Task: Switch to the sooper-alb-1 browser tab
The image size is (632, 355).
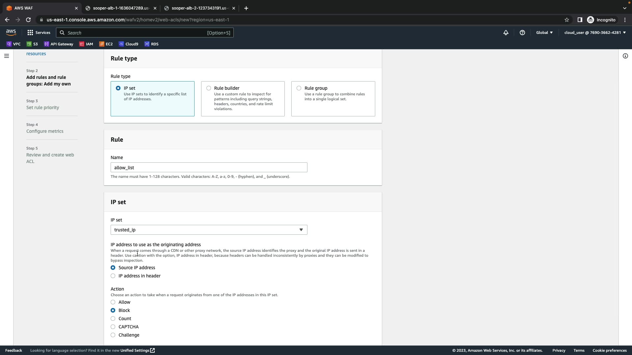Action: click(x=120, y=8)
